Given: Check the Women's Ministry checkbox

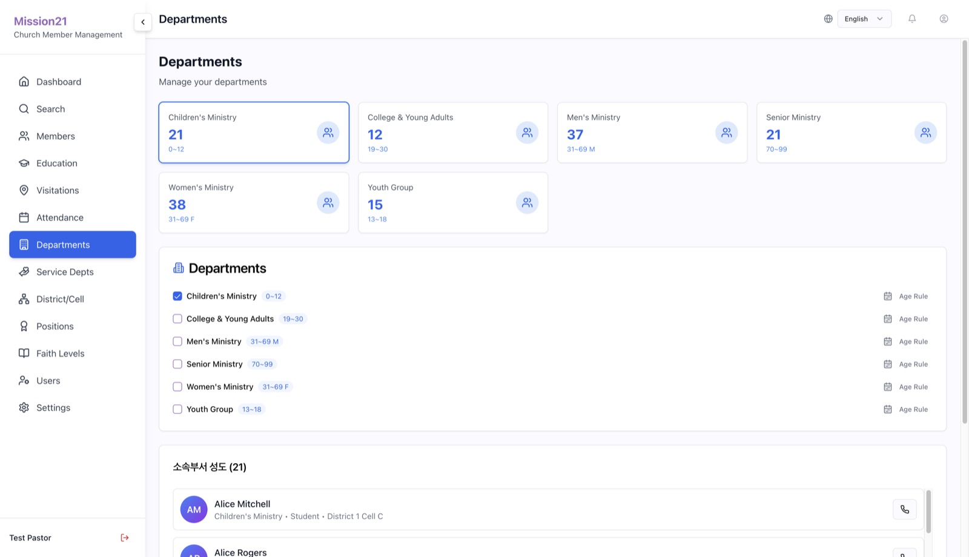Looking at the screenshot, I should (177, 387).
